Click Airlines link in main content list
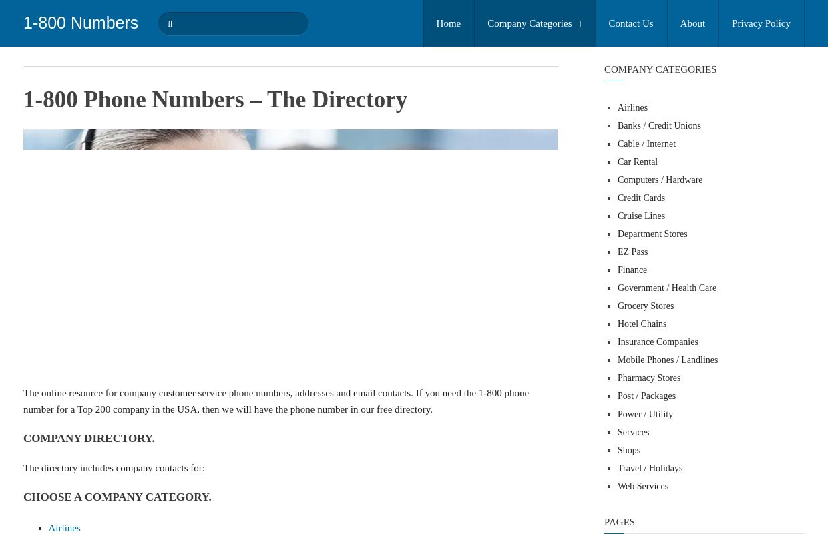828x534 pixels. click(64, 528)
